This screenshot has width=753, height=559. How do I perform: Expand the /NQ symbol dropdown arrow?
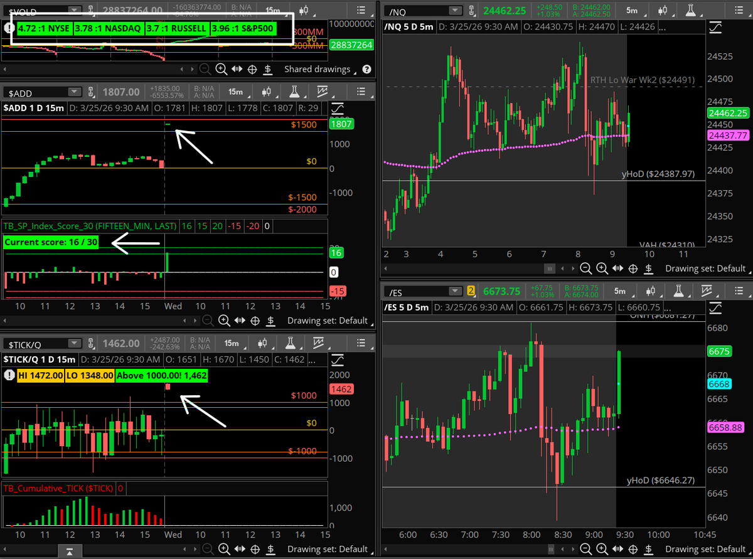454,10
